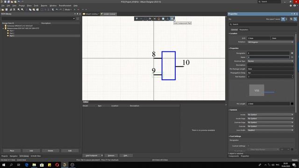Select the Place Rectangle icon in active bar
Image resolution: width=299 pixels, height=168 pixels.
tap(163, 19)
